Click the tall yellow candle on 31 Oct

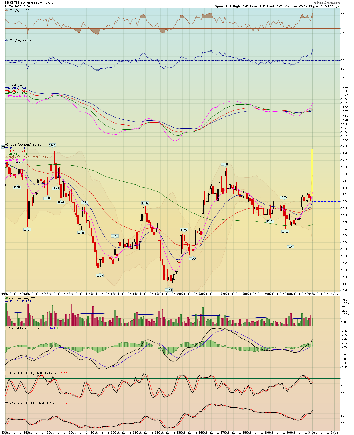pyautogui.click(x=313, y=172)
